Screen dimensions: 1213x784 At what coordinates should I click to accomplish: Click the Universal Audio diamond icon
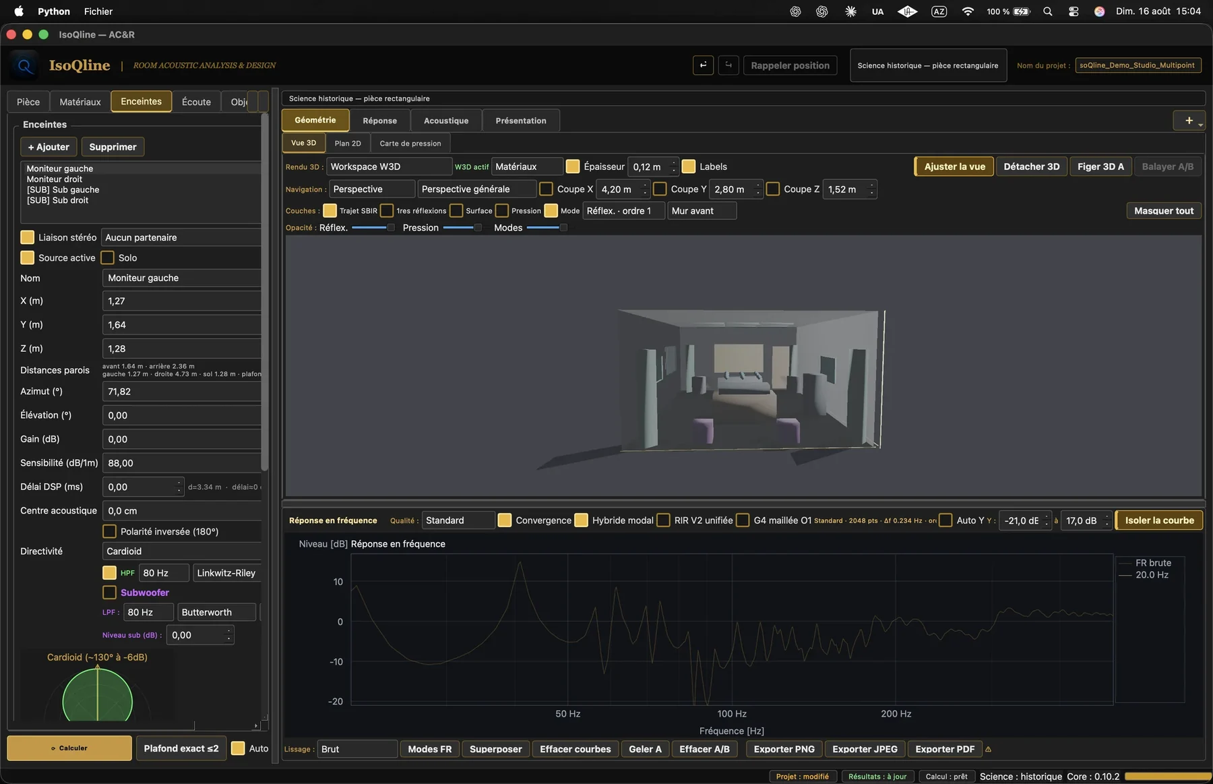point(907,11)
